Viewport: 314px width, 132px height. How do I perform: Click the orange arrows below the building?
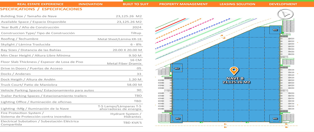(225, 126)
